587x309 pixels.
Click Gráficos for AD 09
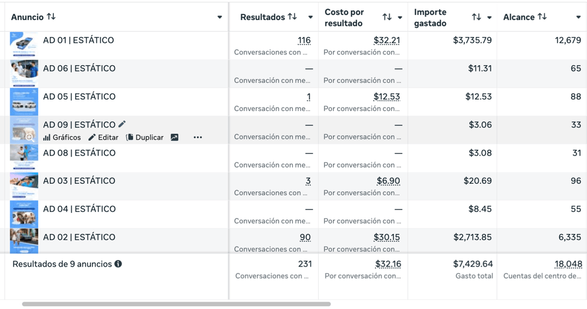point(62,137)
